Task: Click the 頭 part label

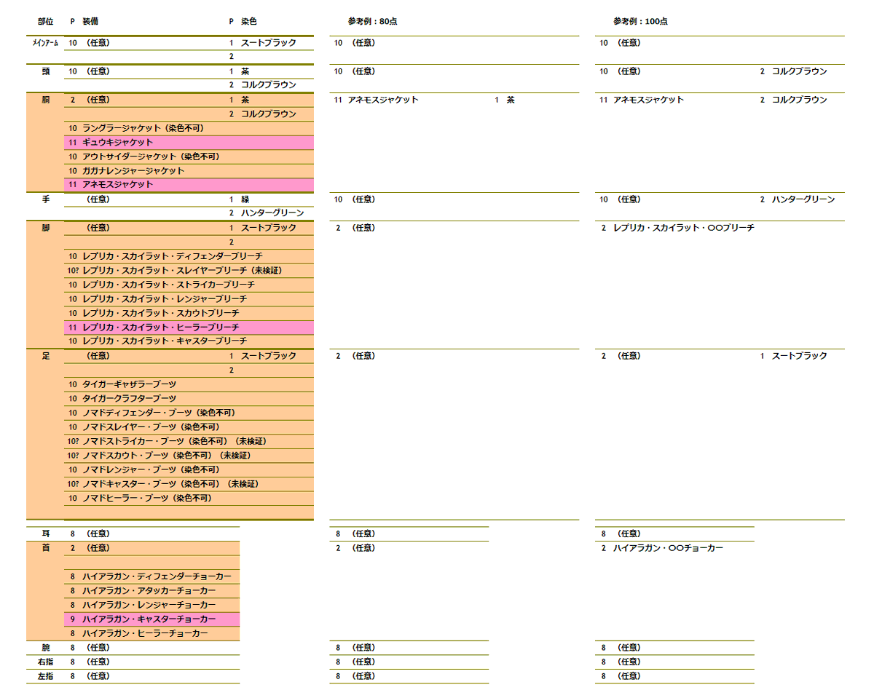Action: [45, 71]
